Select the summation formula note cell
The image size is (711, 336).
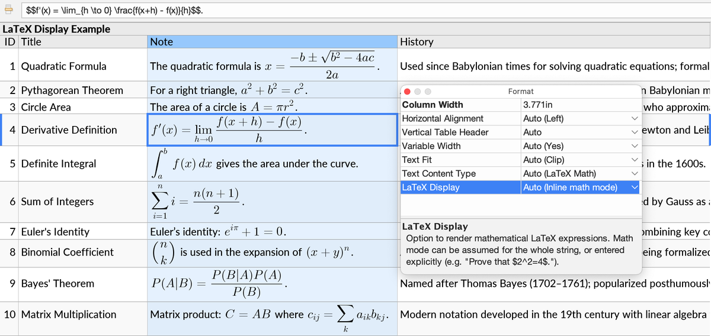tap(273, 202)
